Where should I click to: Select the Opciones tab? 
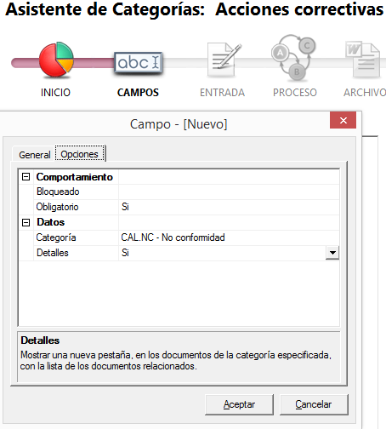point(80,154)
